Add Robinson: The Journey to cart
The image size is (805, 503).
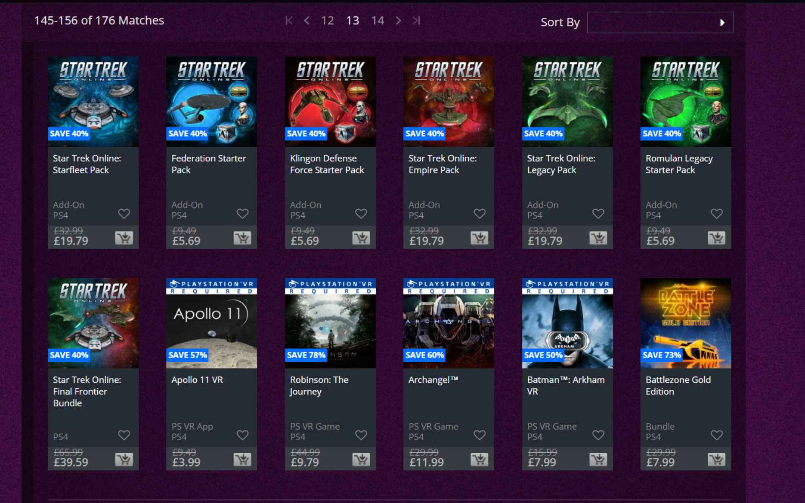coord(361,459)
